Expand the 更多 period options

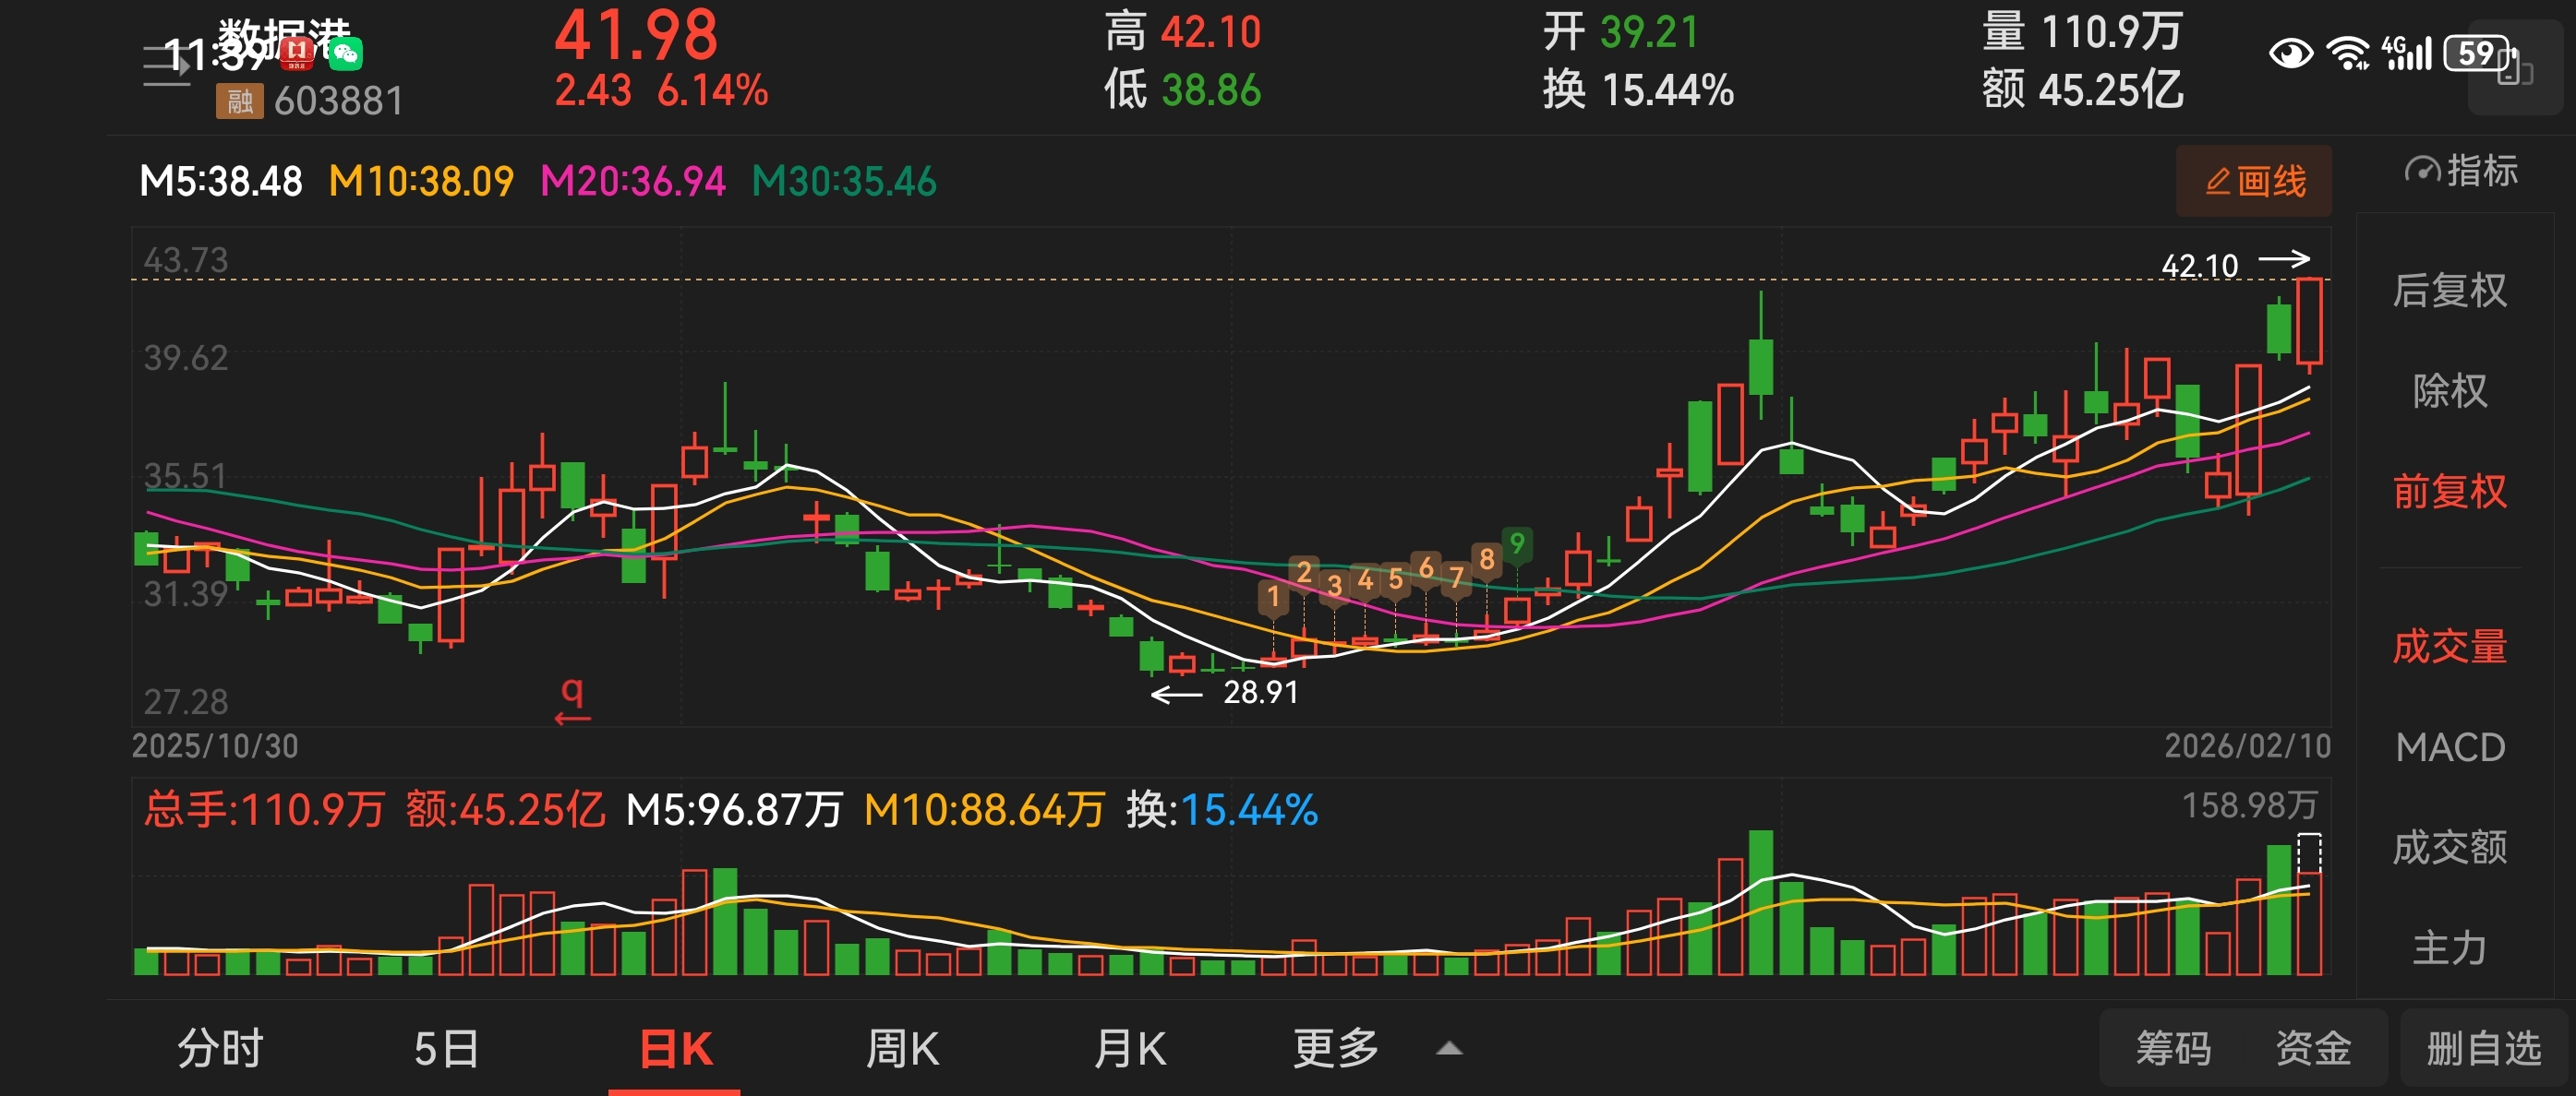(1335, 1048)
